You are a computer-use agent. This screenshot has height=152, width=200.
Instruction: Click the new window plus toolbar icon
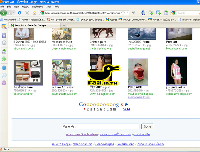[158, 13]
